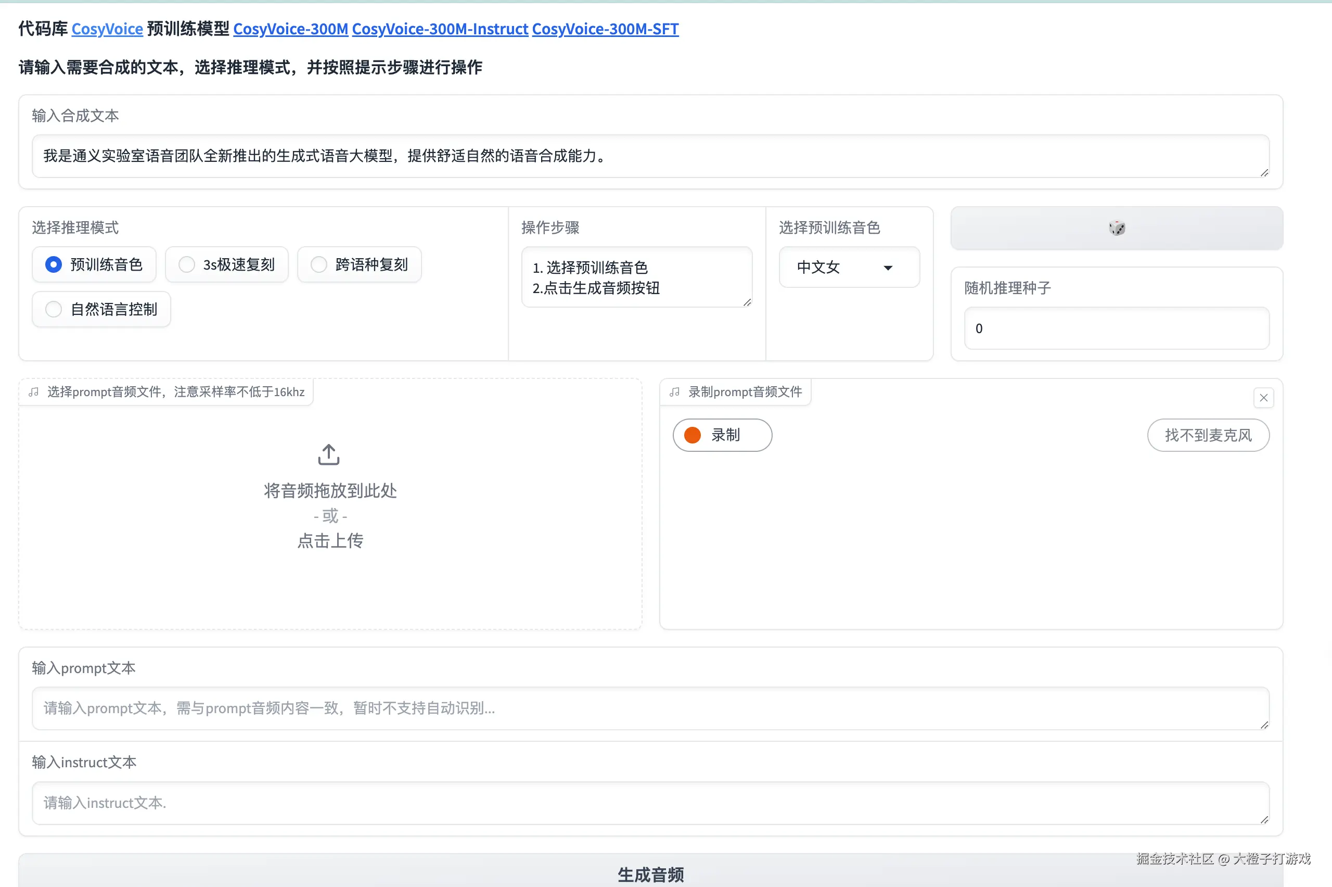Select 自然语言控制 radio option
Viewport: 1332px width, 887px height.
[x=54, y=309]
